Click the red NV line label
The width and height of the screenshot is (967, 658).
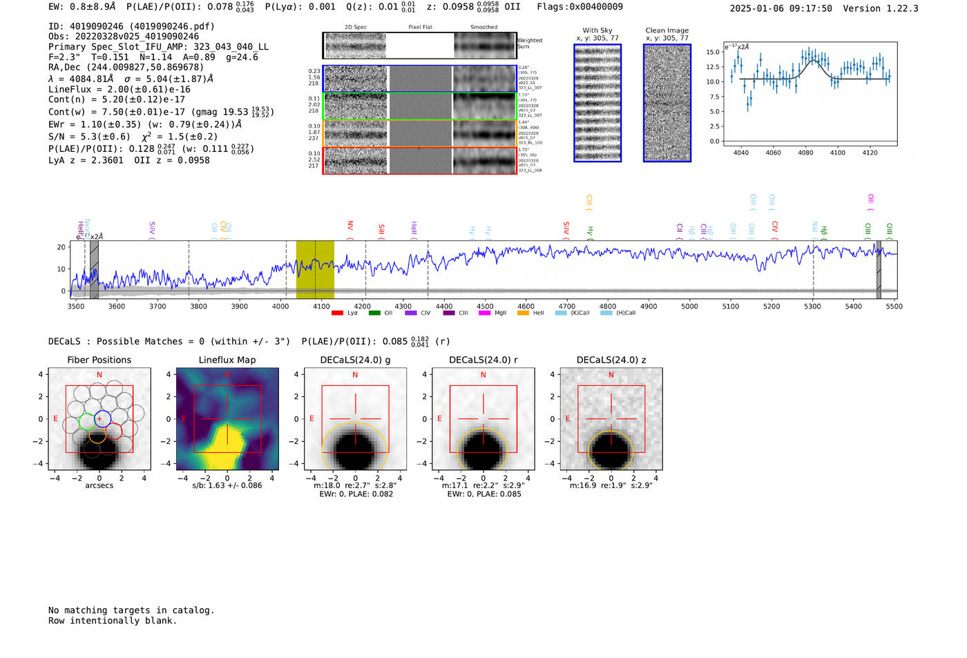350,231
